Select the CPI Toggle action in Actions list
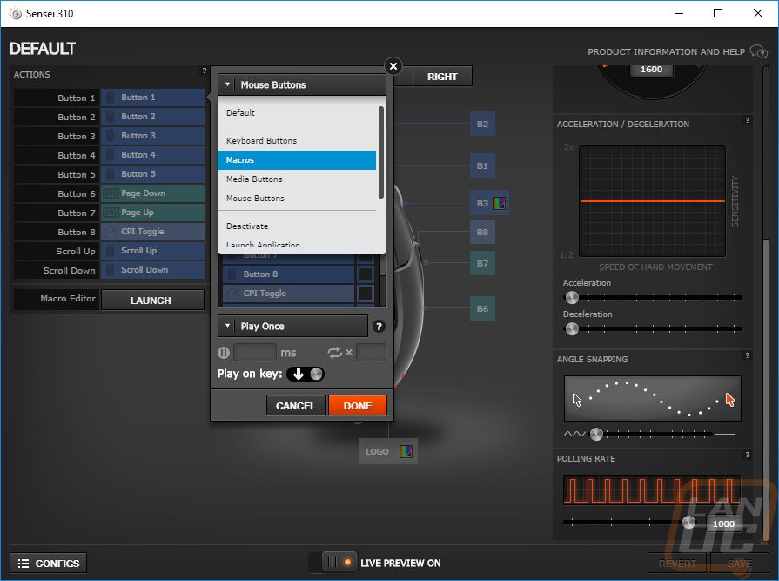The height and width of the screenshot is (581, 779). pos(152,232)
